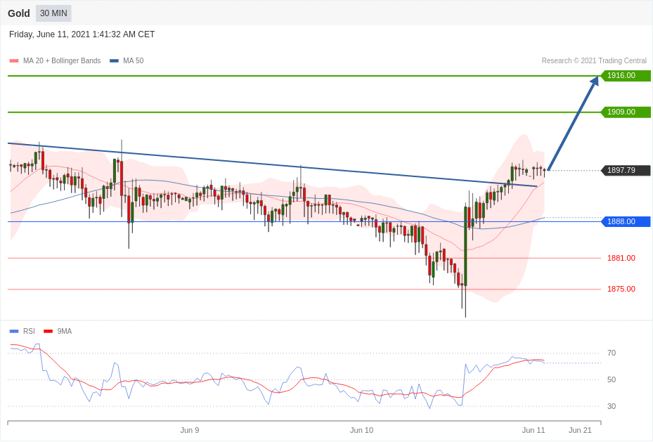Click the Jun 9 date marker

click(190, 430)
